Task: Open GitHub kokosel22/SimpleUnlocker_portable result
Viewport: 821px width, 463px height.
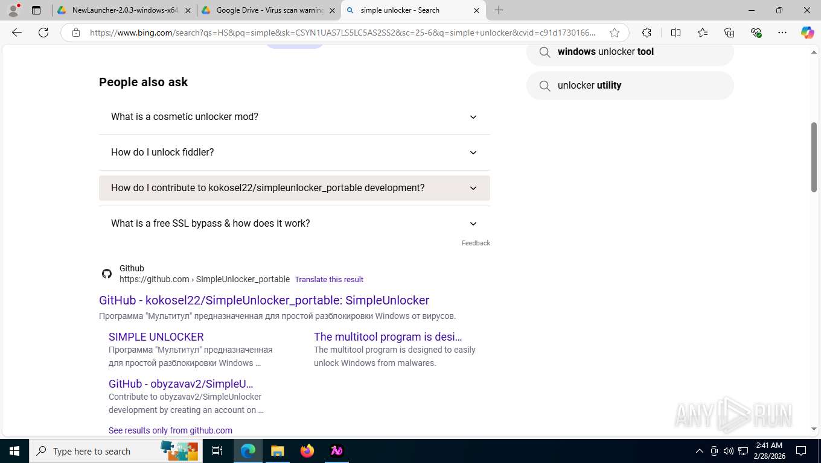Action: [264, 300]
